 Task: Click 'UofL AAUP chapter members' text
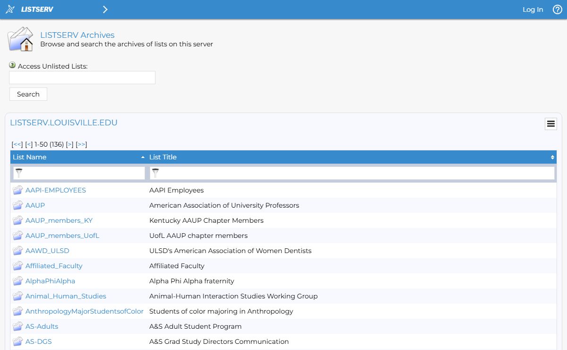pyautogui.click(x=198, y=236)
